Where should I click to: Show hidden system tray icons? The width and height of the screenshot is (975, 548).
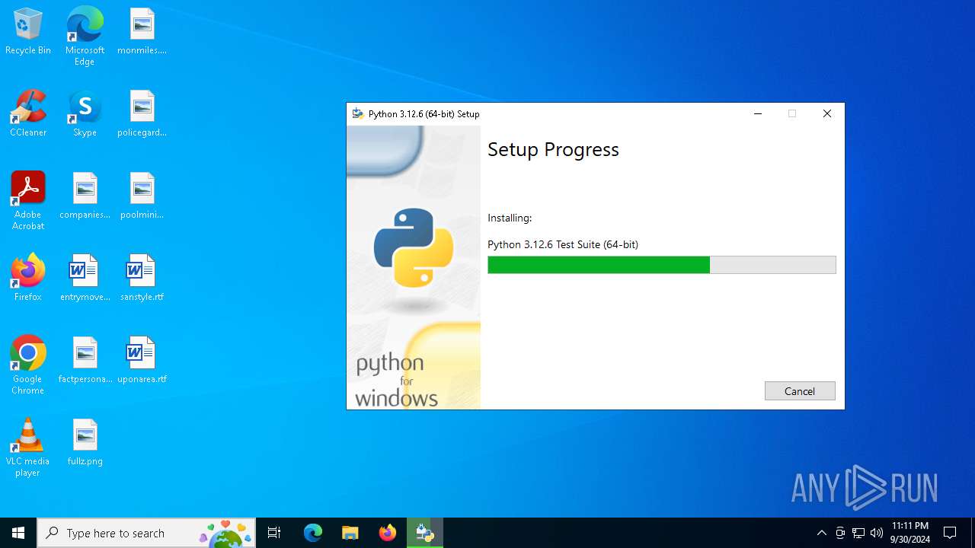(x=821, y=533)
